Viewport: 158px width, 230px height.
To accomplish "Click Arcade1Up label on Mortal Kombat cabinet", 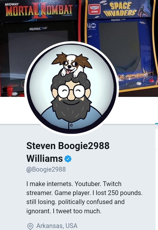I will [x=38, y=29].
